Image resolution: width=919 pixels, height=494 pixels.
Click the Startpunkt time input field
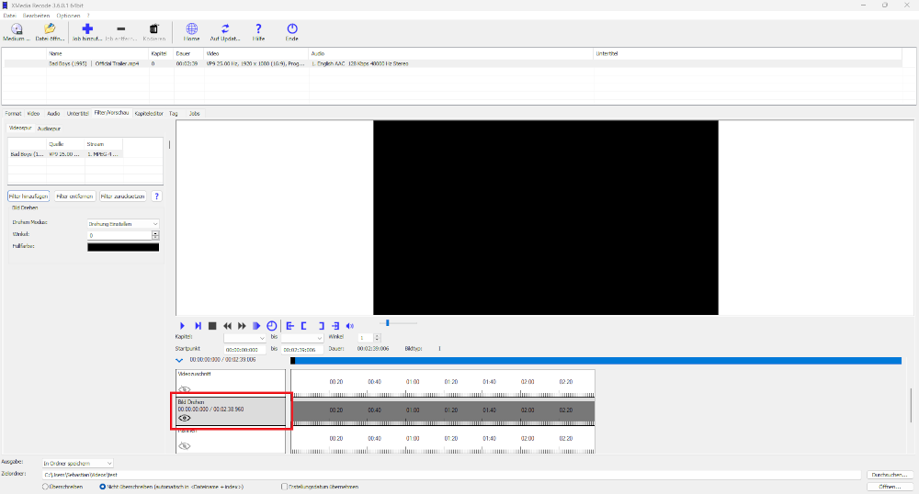[x=245, y=350]
